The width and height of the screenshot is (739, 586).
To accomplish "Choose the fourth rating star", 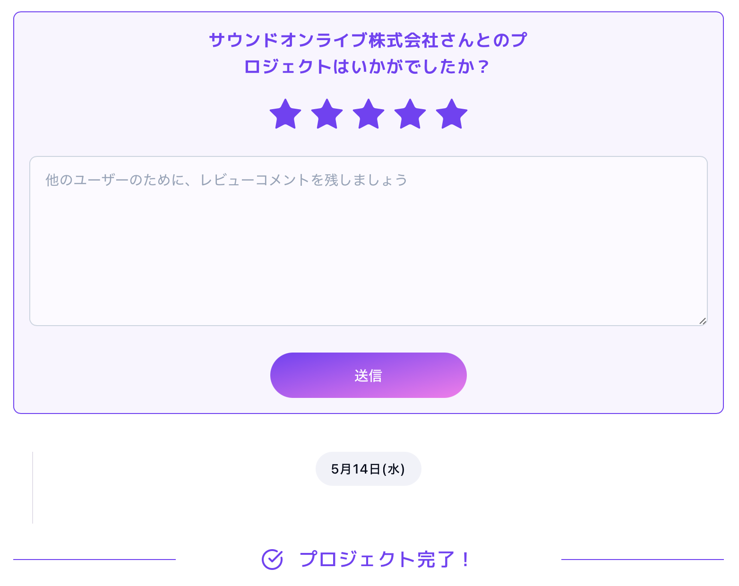I will [x=410, y=114].
